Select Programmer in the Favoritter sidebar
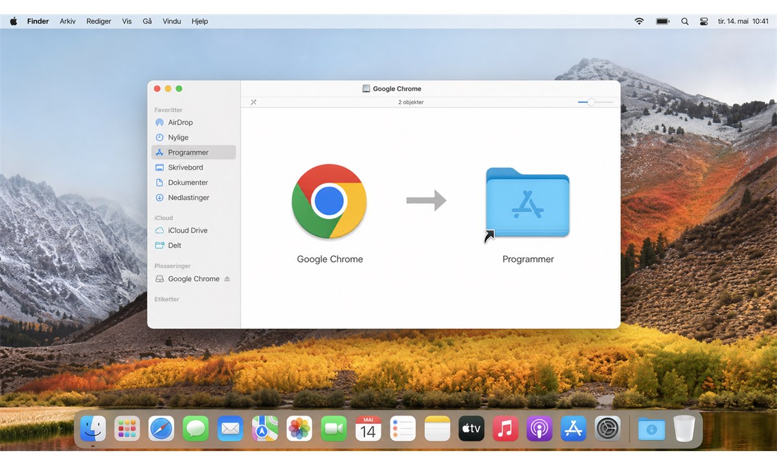Screen dimensions: 777x466 coord(194,152)
